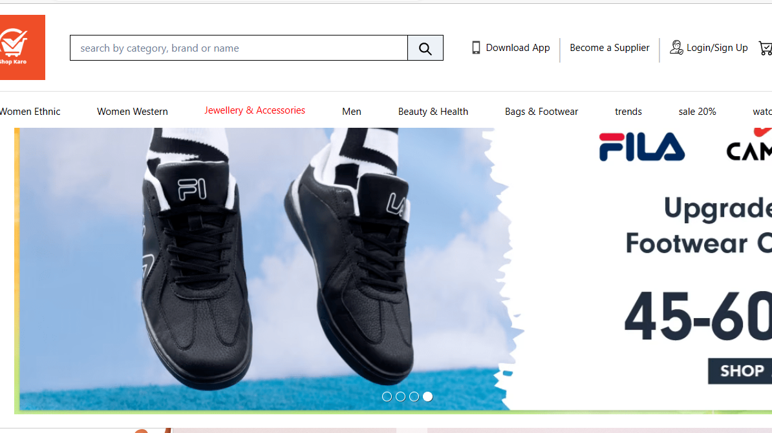The height and width of the screenshot is (433, 772).
Task: Select the fourth active carousel dot
Action: pos(427,397)
